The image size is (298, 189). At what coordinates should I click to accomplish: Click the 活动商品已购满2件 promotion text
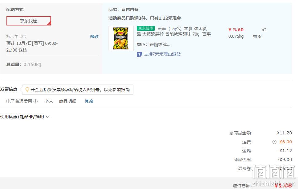145,18
